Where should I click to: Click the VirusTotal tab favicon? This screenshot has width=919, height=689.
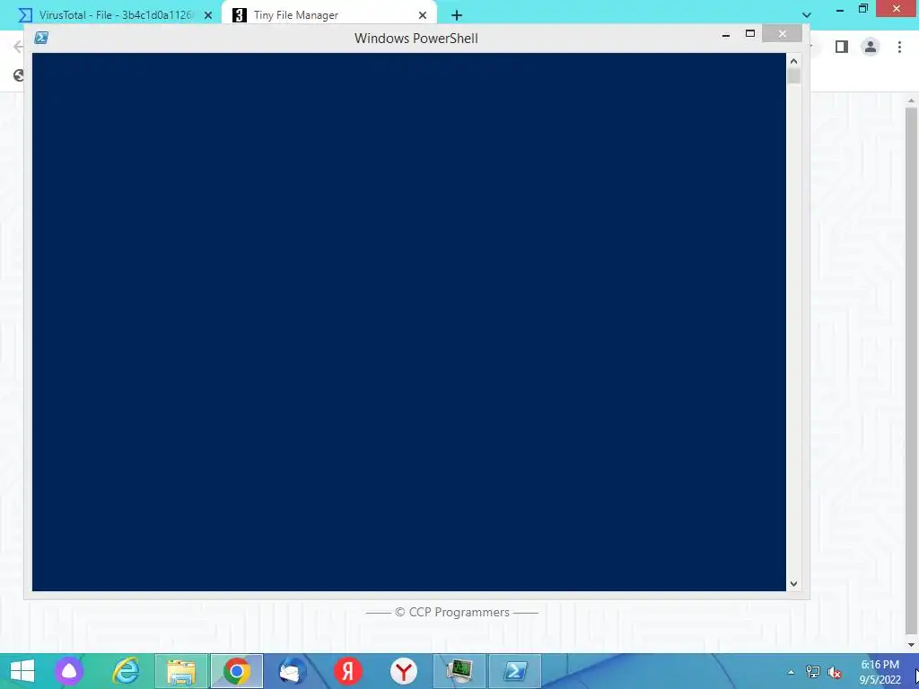(x=25, y=15)
